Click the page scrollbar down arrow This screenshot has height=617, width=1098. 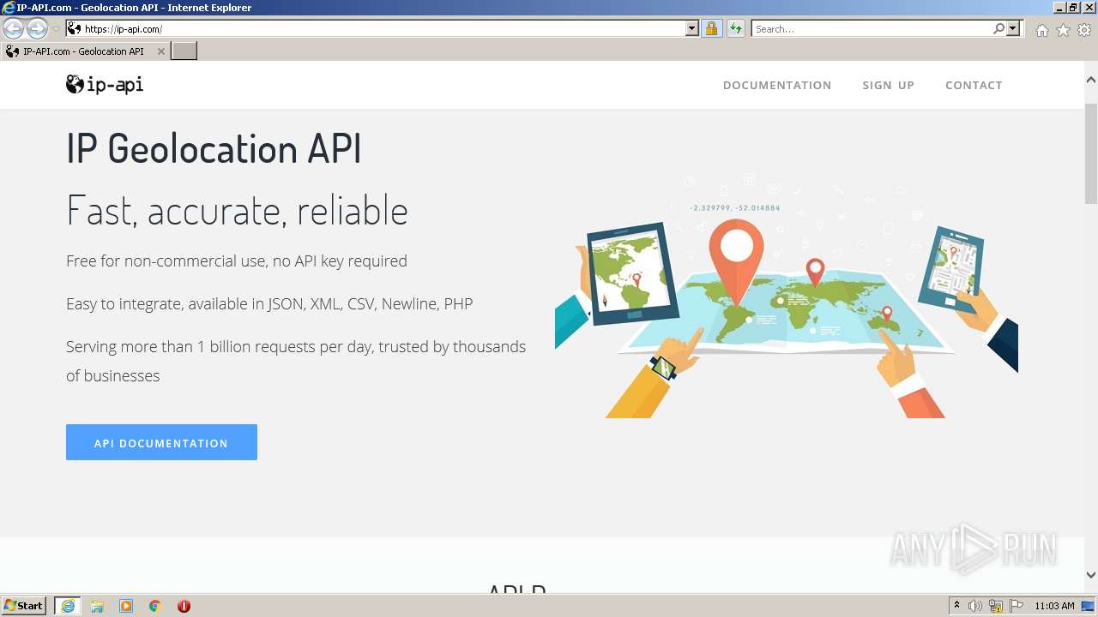[x=1091, y=575]
